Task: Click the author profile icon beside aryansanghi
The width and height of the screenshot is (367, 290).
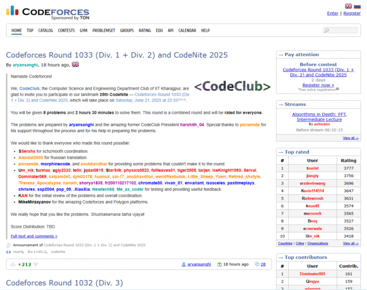Action: (x=184, y=265)
